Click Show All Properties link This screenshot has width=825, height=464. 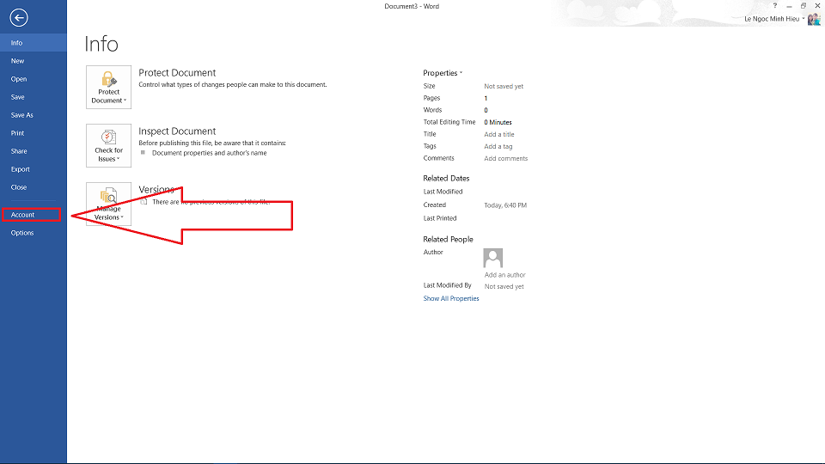click(451, 298)
